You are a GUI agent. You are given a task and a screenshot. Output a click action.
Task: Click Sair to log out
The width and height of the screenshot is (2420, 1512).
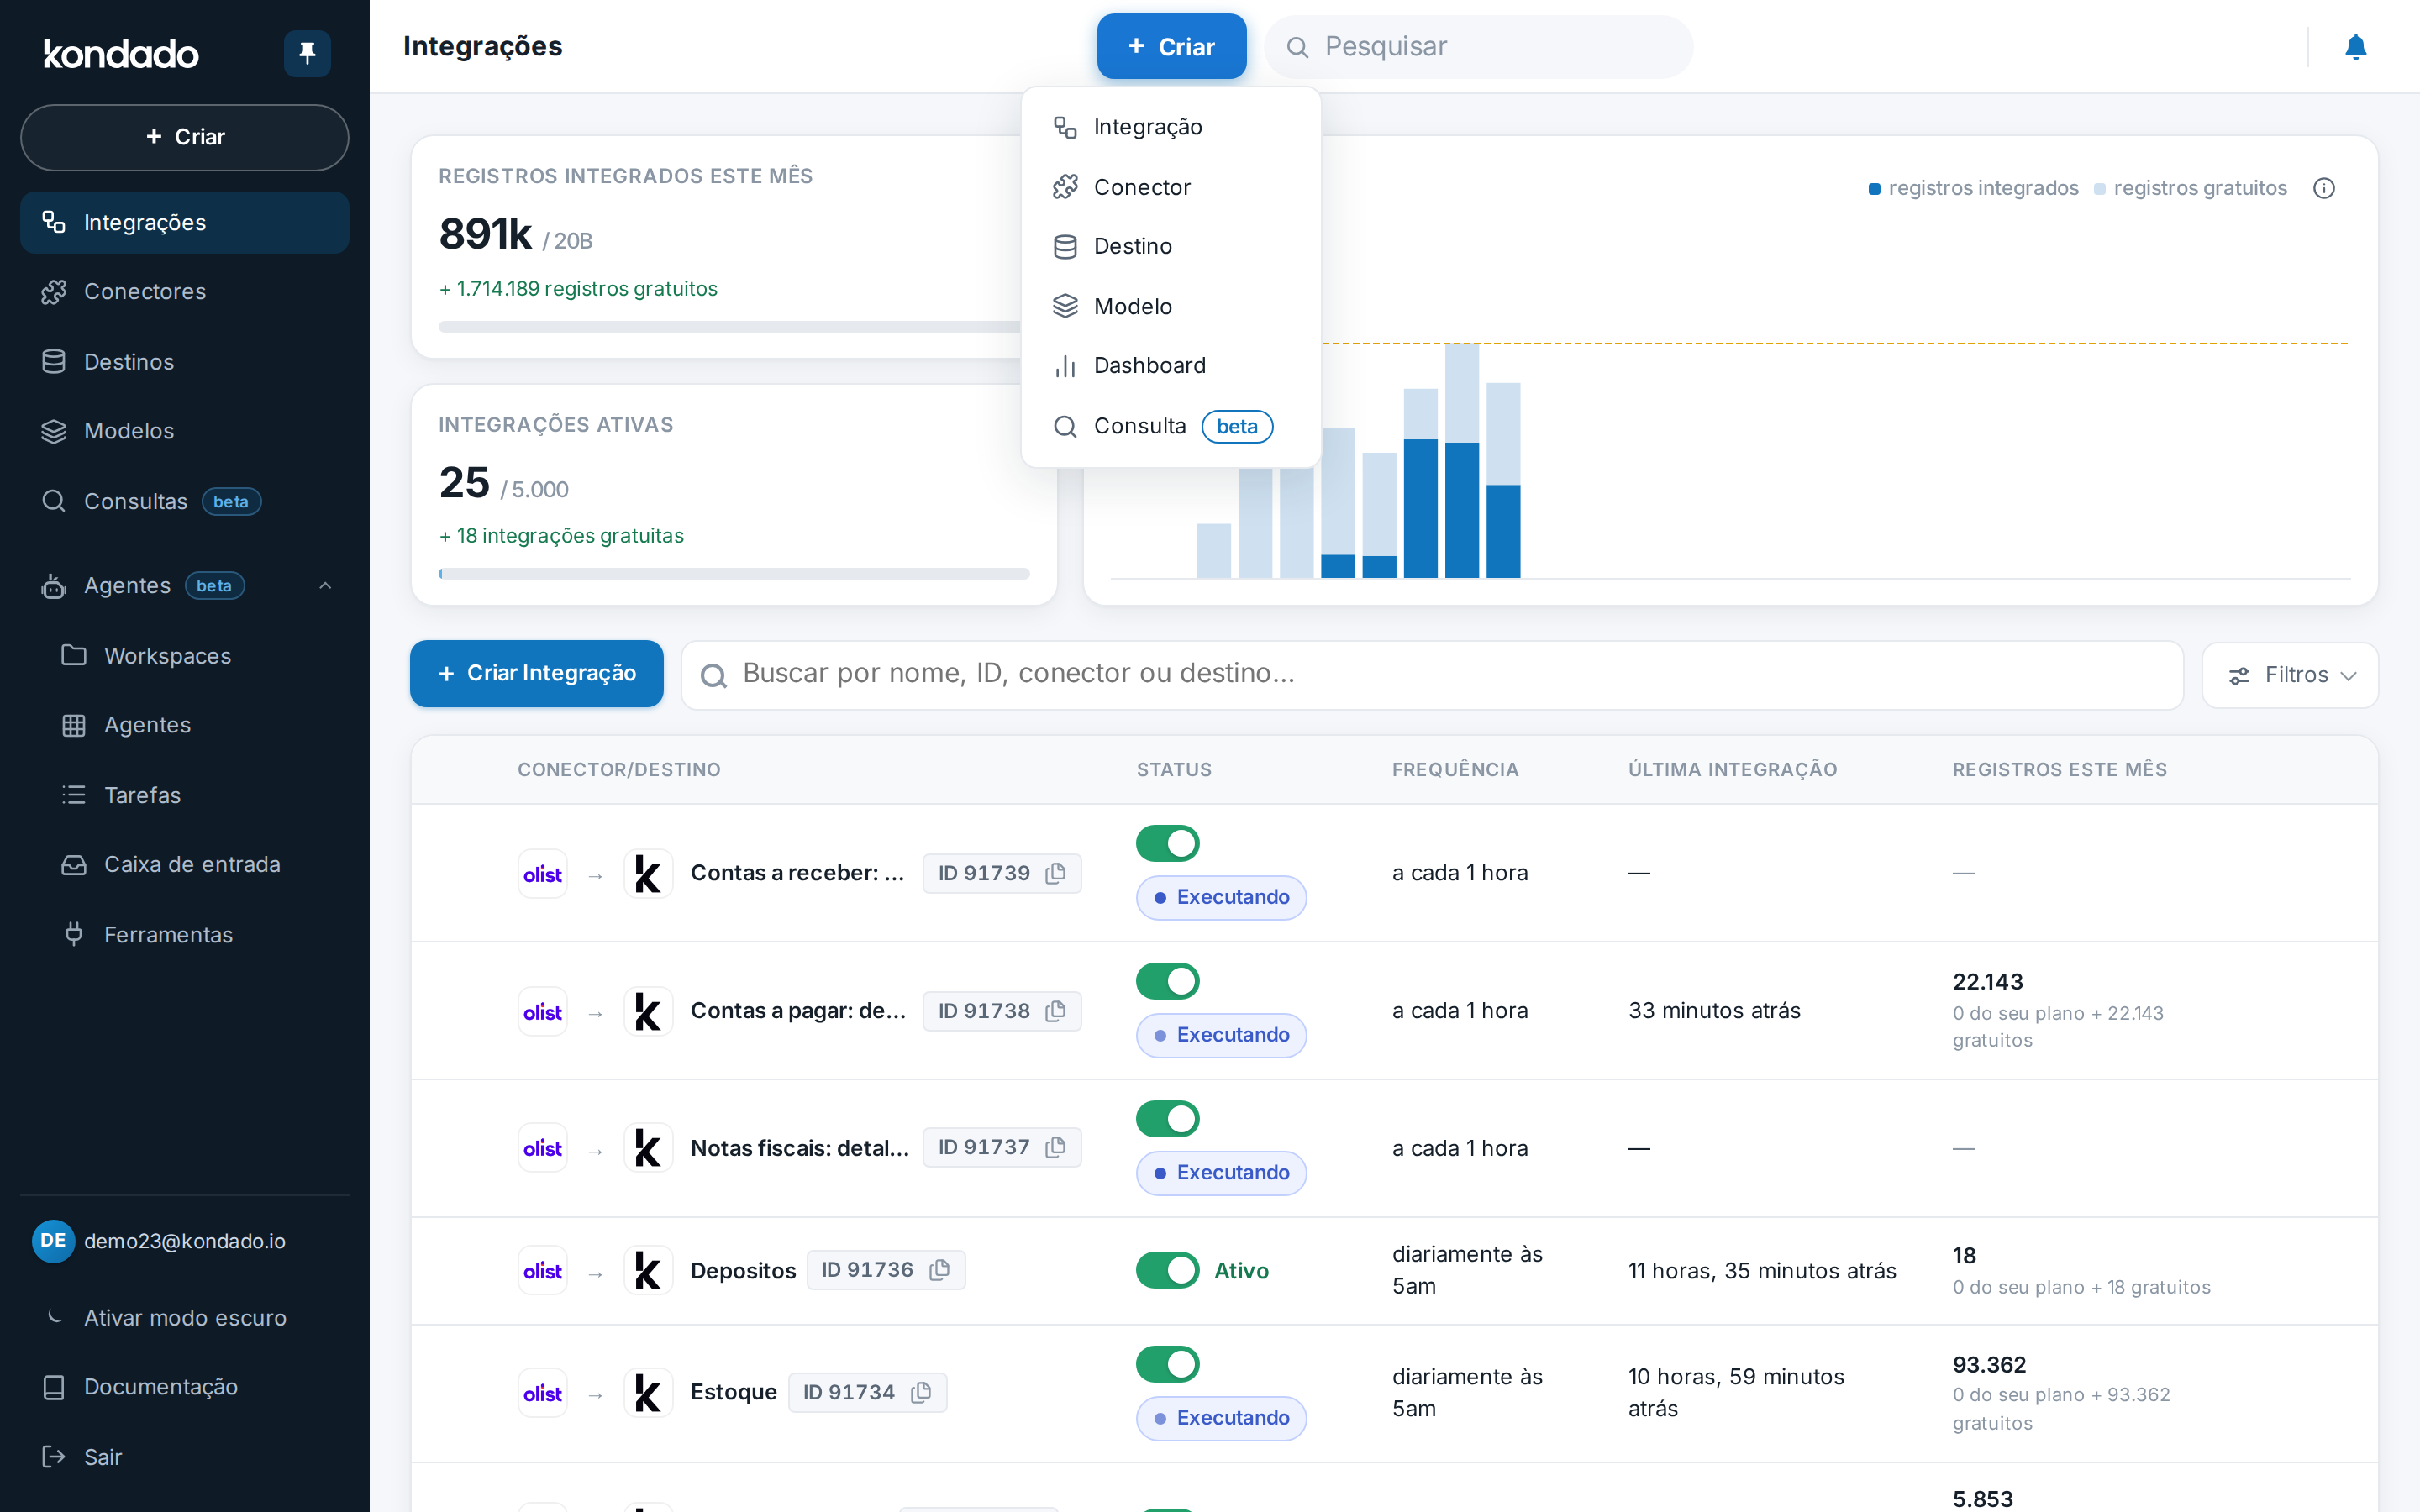coord(184,1457)
